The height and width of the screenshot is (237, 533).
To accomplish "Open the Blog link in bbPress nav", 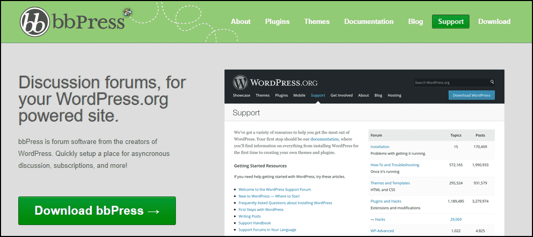I will [415, 22].
